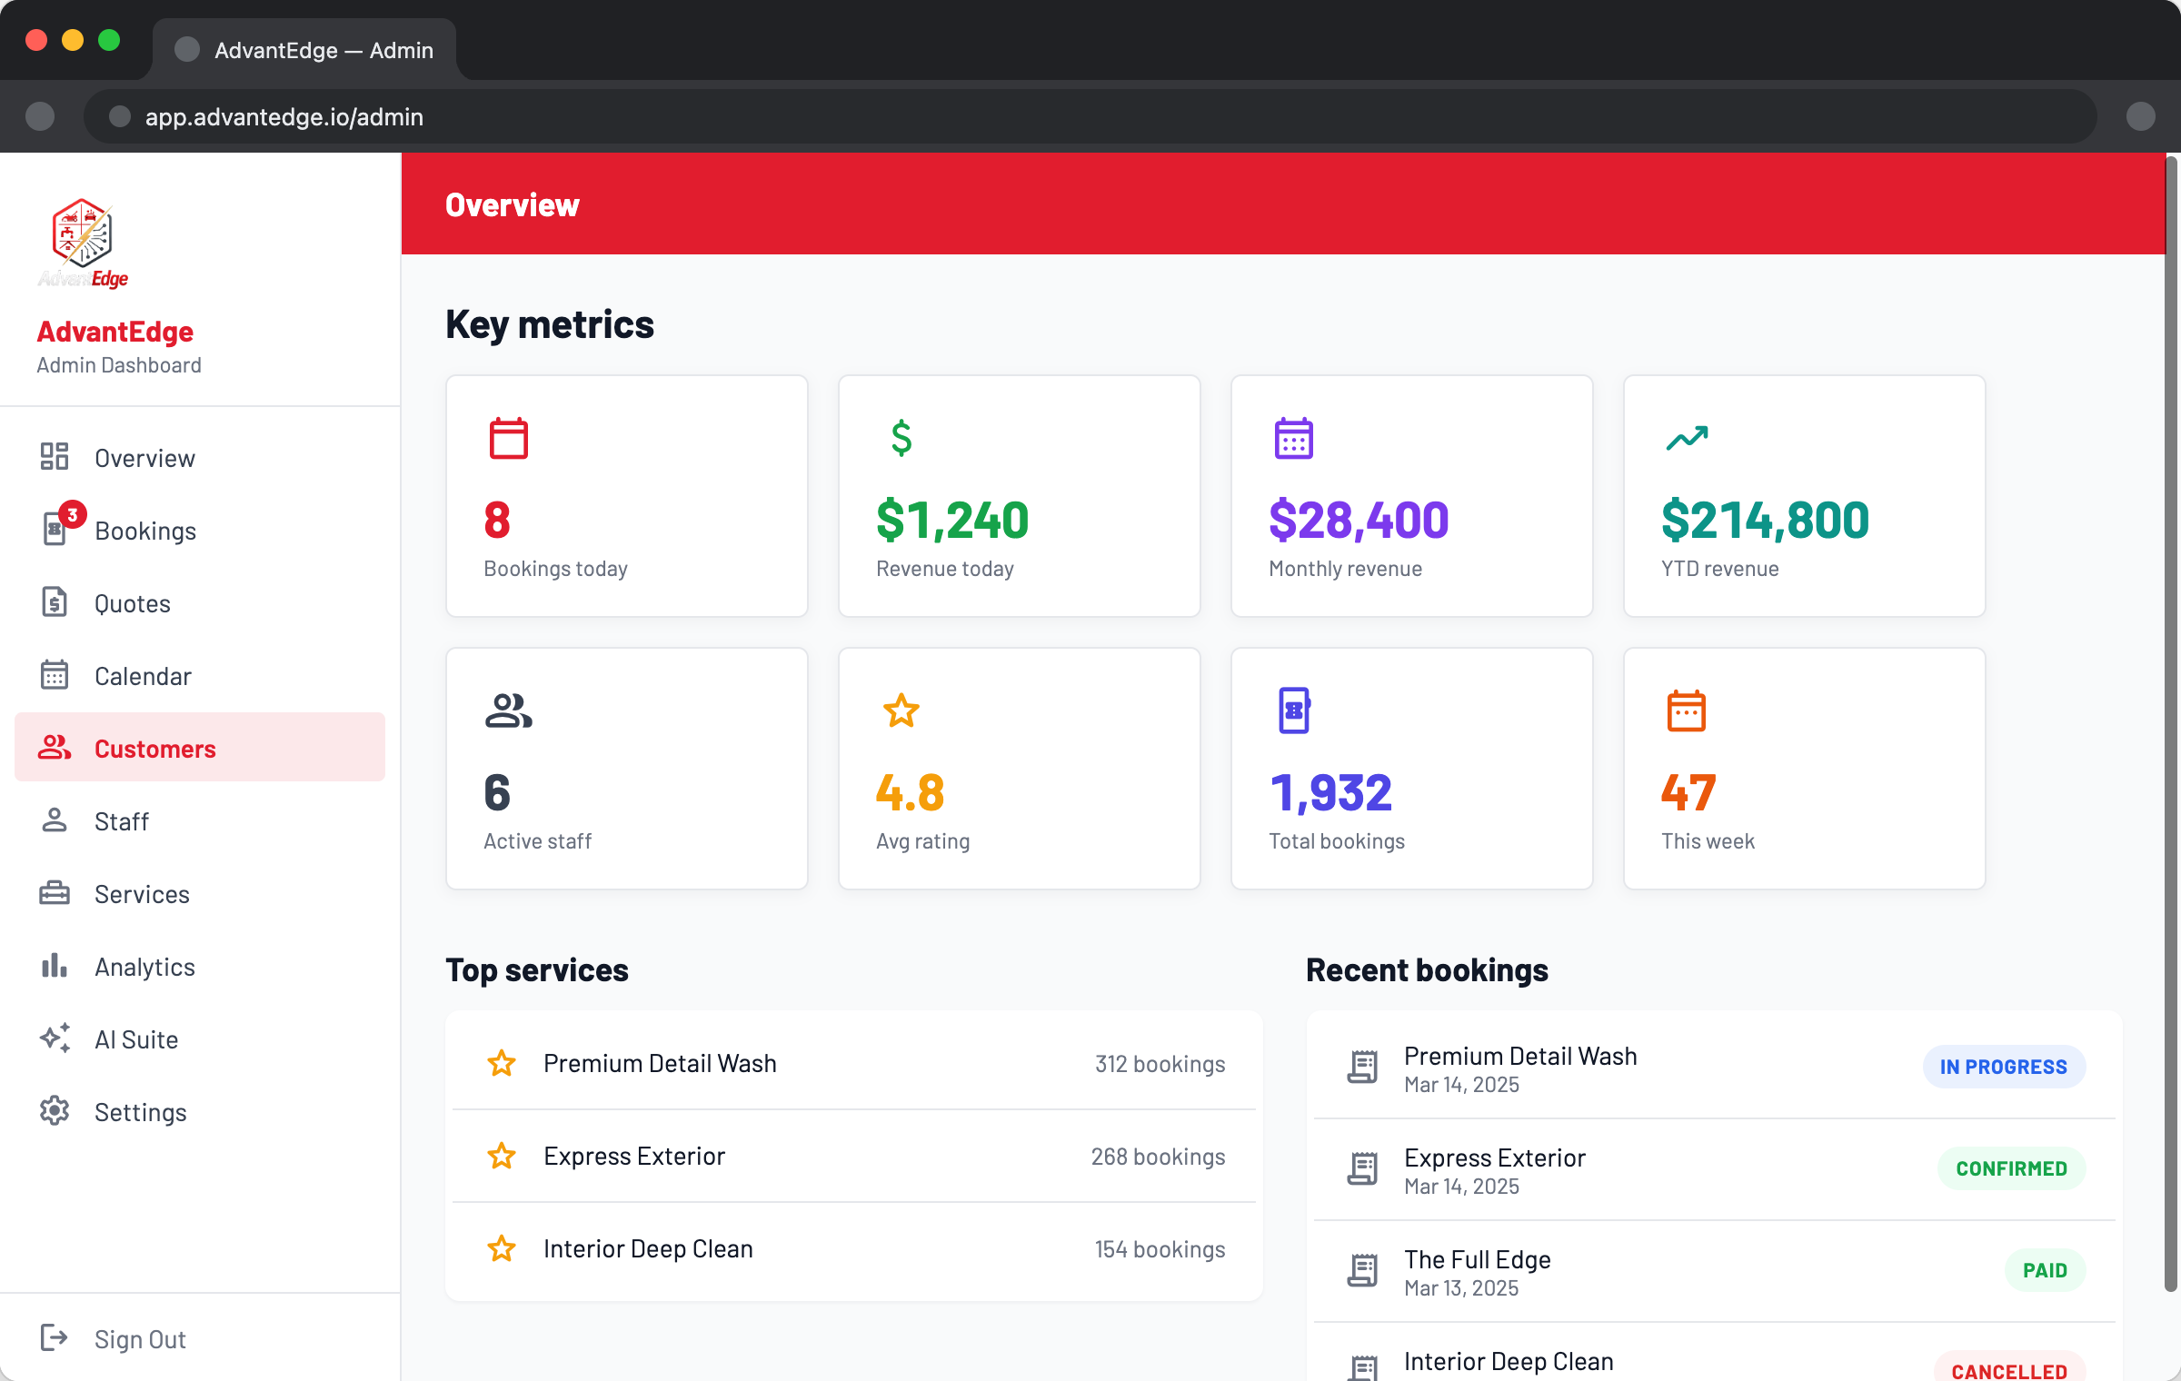The height and width of the screenshot is (1381, 2181).
Task: Select the AI Suite menu item
Action: pyautogui.click(x=200, y=1038)
